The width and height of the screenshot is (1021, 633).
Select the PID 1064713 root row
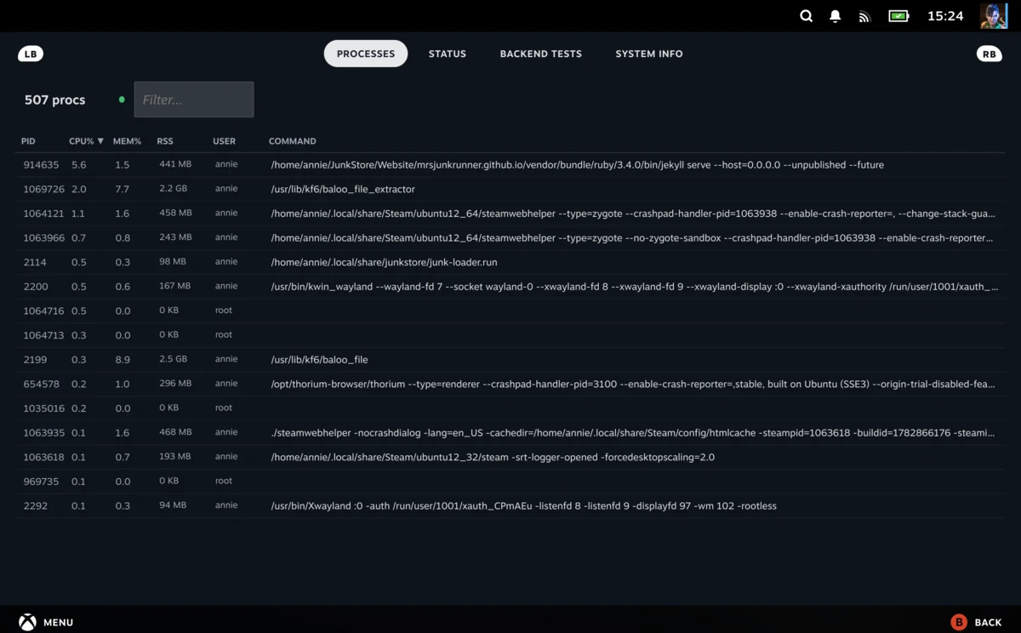pyautogui.click(x=510, y=335)
